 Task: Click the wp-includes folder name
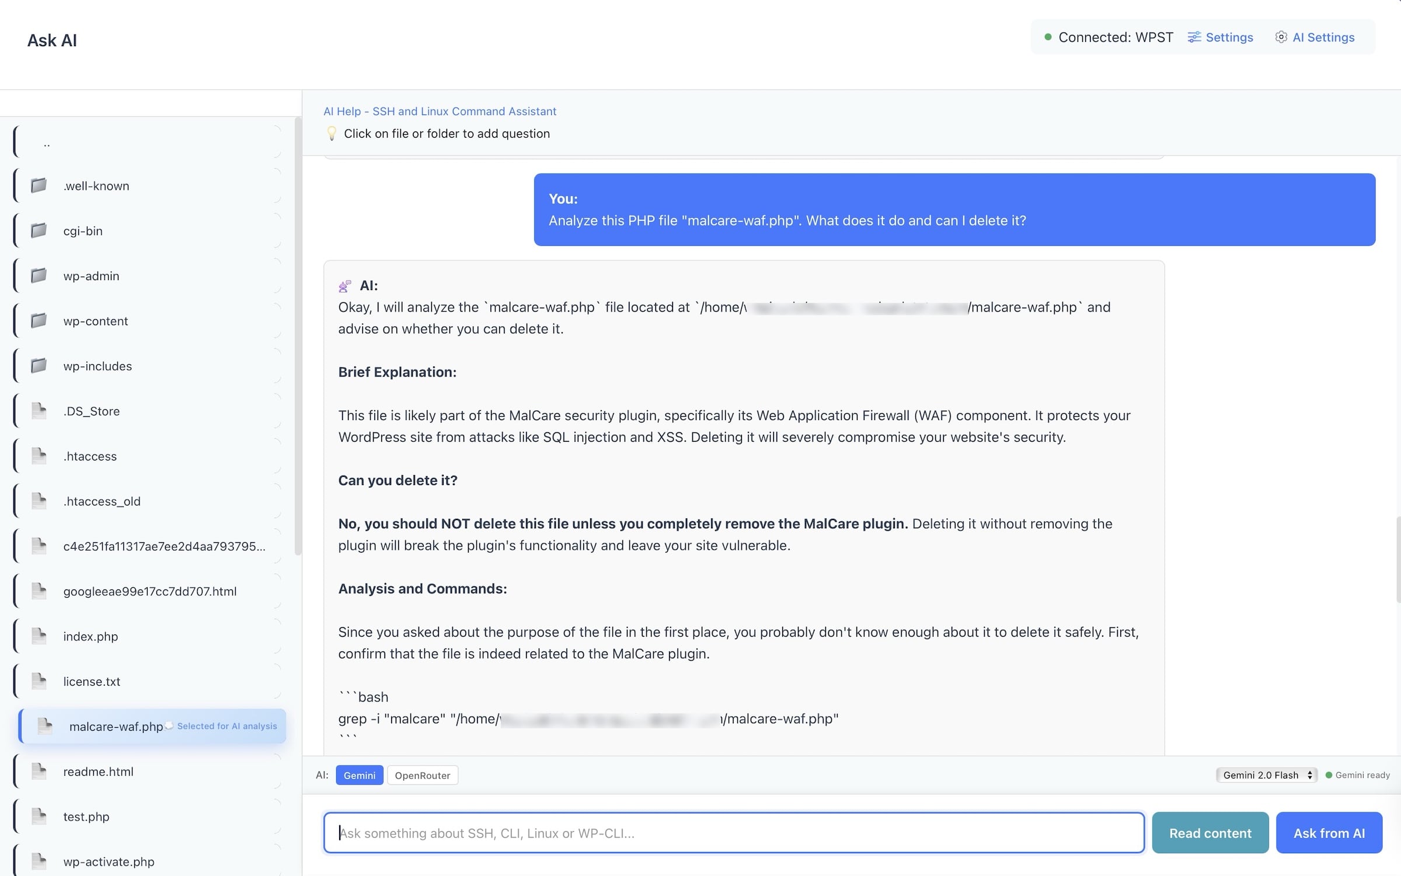pos(97,366)
